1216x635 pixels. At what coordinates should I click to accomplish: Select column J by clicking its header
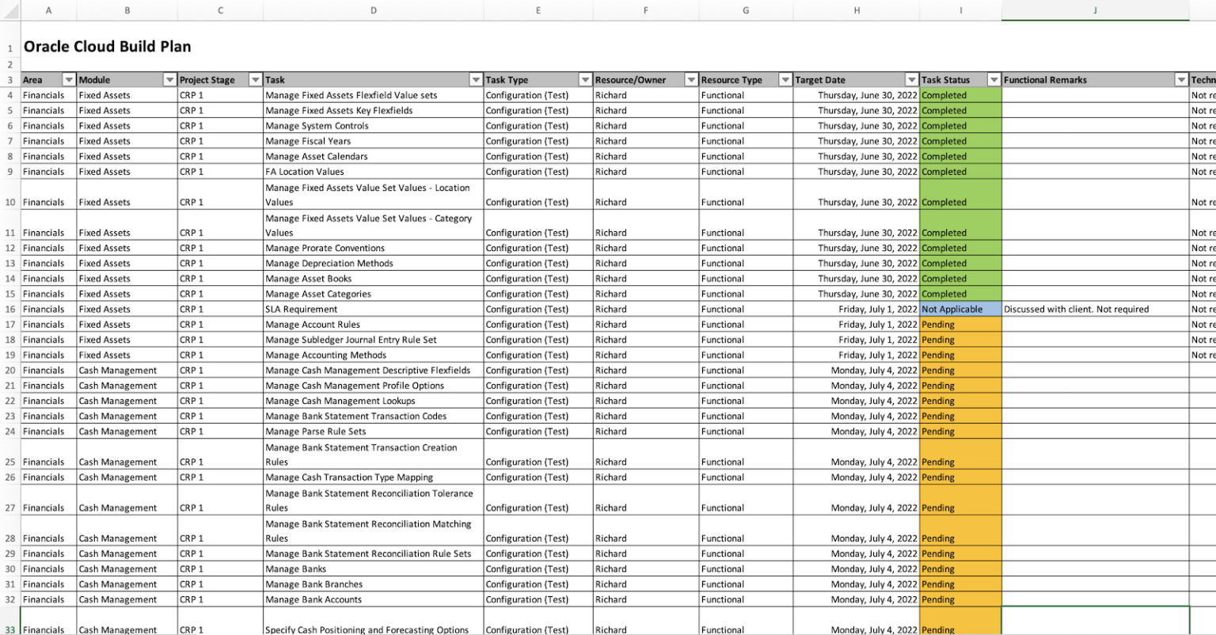click(x=1095, y=10)
